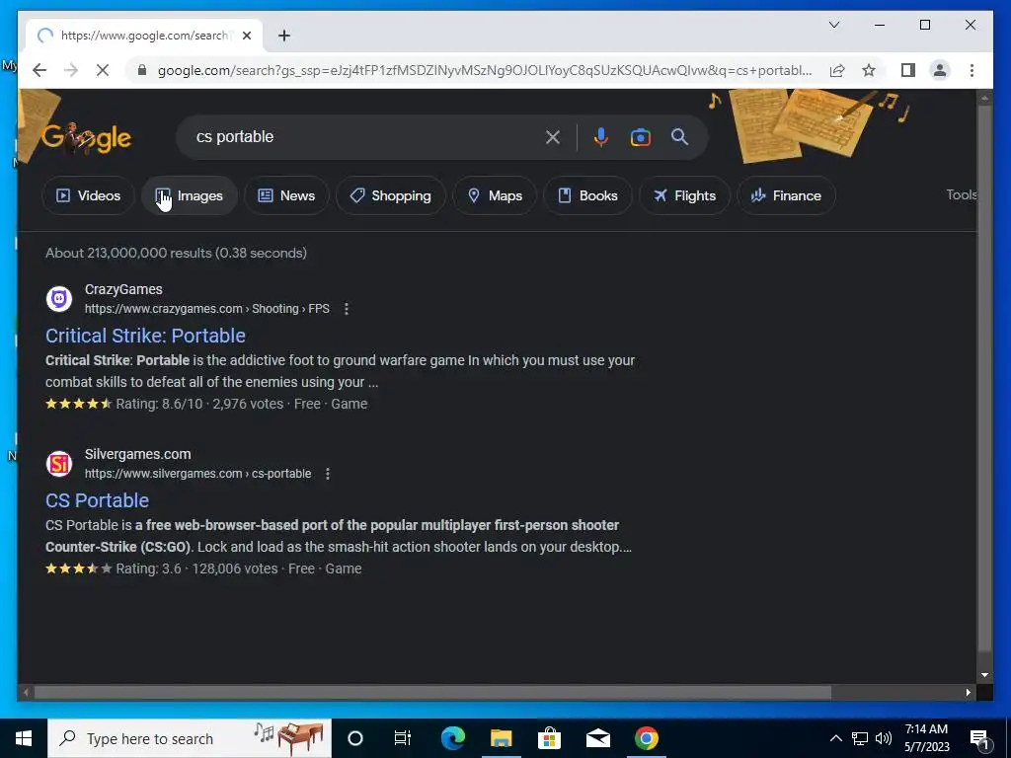This screenshot has width=1011, height=758.
Task: Open the taskbar clock and date
Action: click(x=926, y=738)
